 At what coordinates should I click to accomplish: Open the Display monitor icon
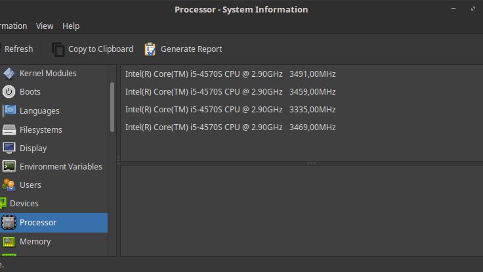(9, 148)
